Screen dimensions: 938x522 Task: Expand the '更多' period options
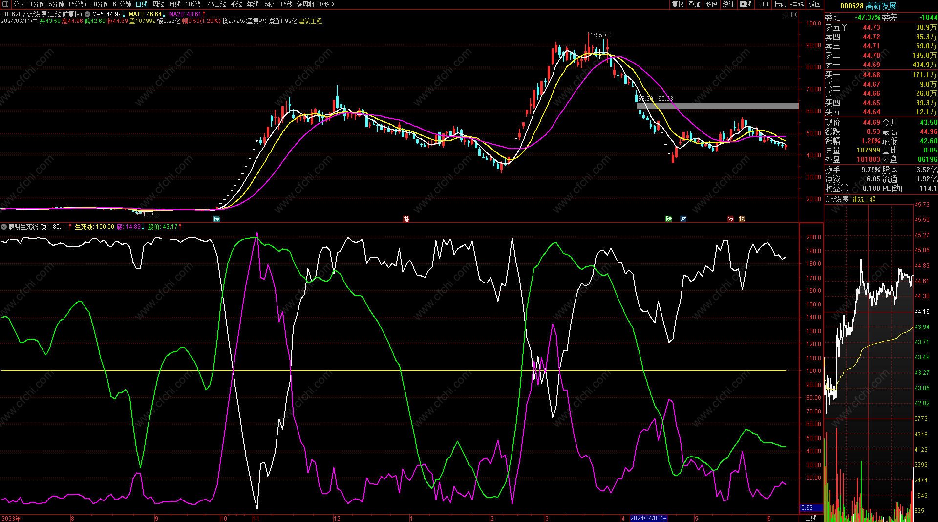326,4
